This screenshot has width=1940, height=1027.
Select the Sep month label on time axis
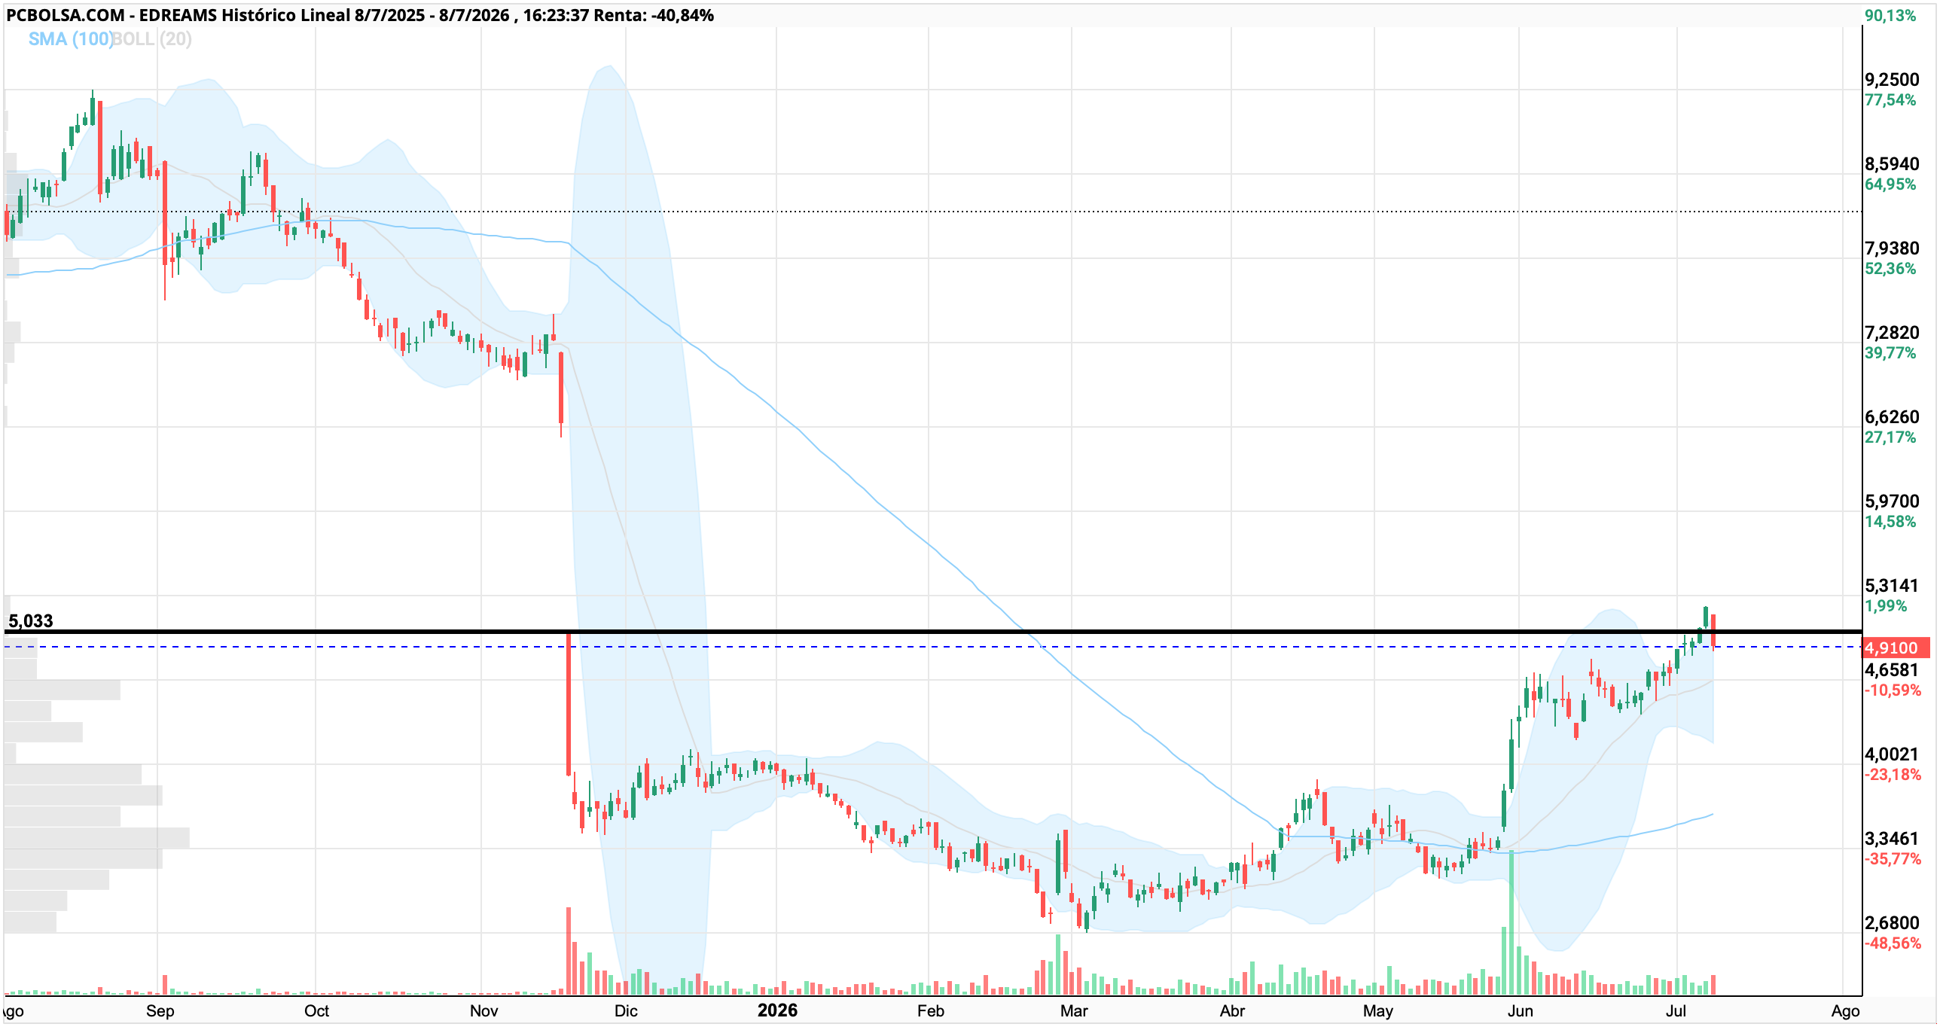[x=160, y=1011]
